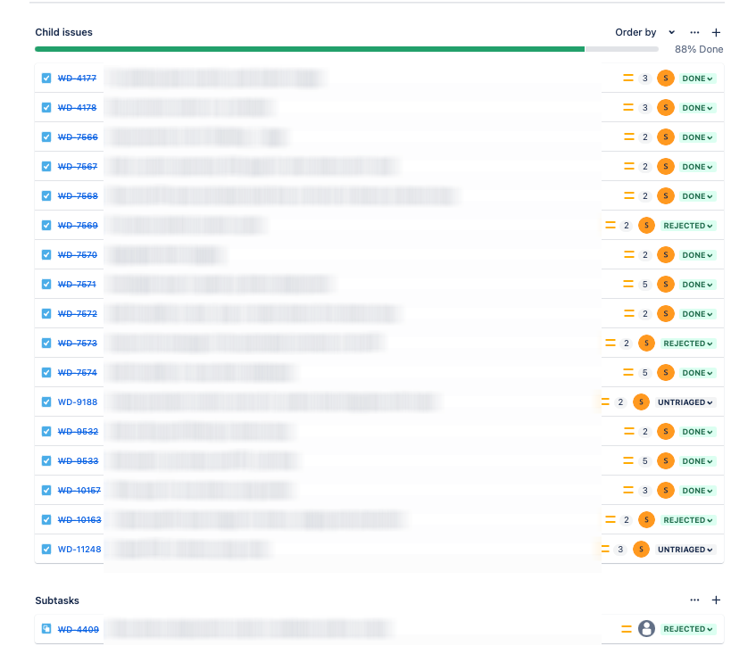This screenshot has width=731, height=654.
Task: Click the assignee avatar on WD-9188
Action: click(x=641, y=402)
